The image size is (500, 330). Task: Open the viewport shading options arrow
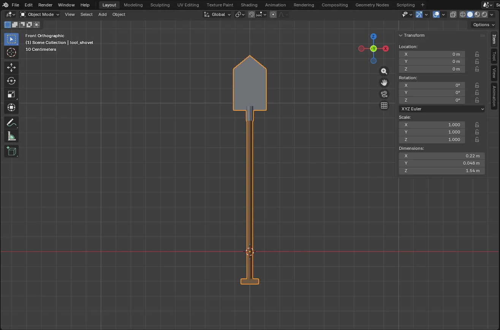tap(492, 14)
